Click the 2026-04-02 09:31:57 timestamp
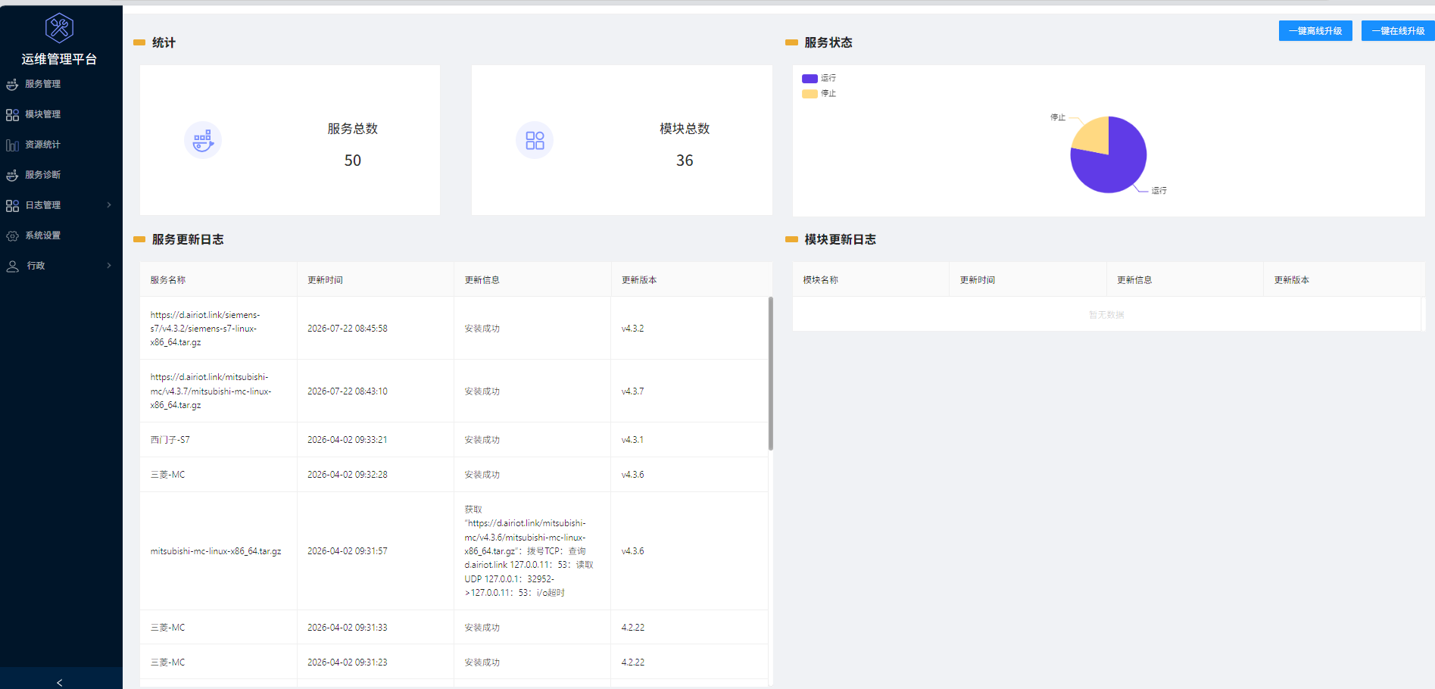 pyautogui.click(x=348, y=551)
